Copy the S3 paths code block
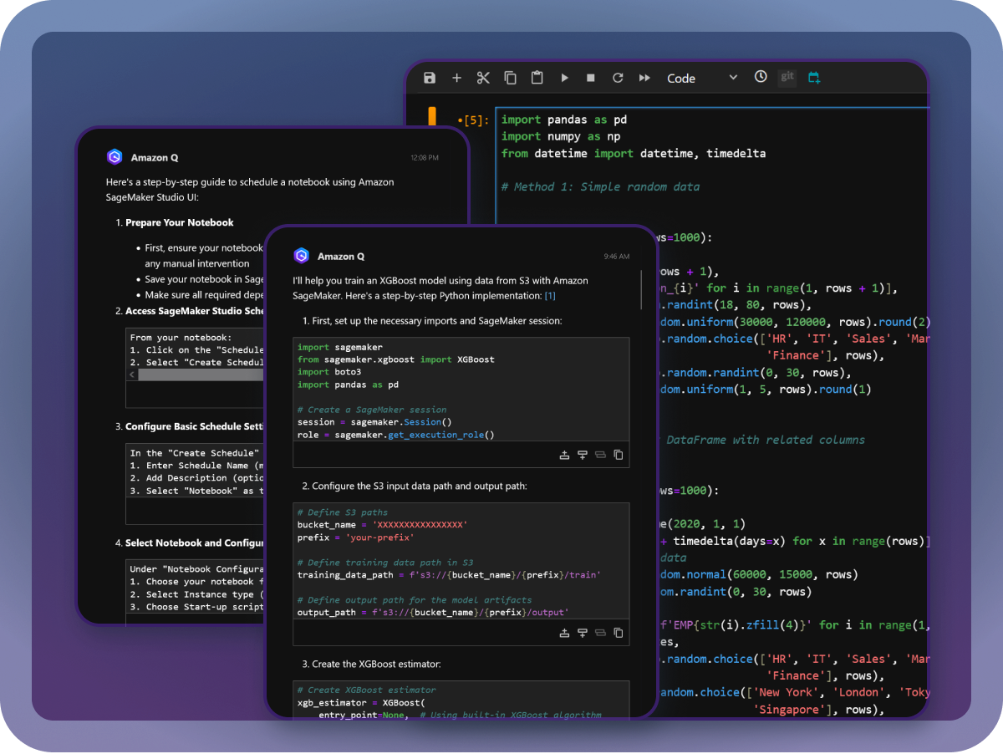This screenshot has width=1003, height=754. [619, 633]
